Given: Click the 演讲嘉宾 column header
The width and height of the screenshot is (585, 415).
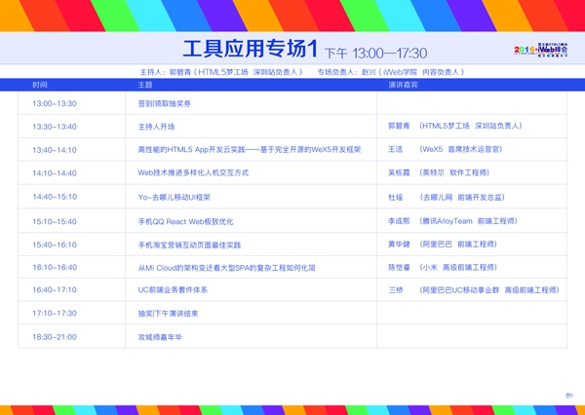Looking at the screenshot, I should 403,85.
